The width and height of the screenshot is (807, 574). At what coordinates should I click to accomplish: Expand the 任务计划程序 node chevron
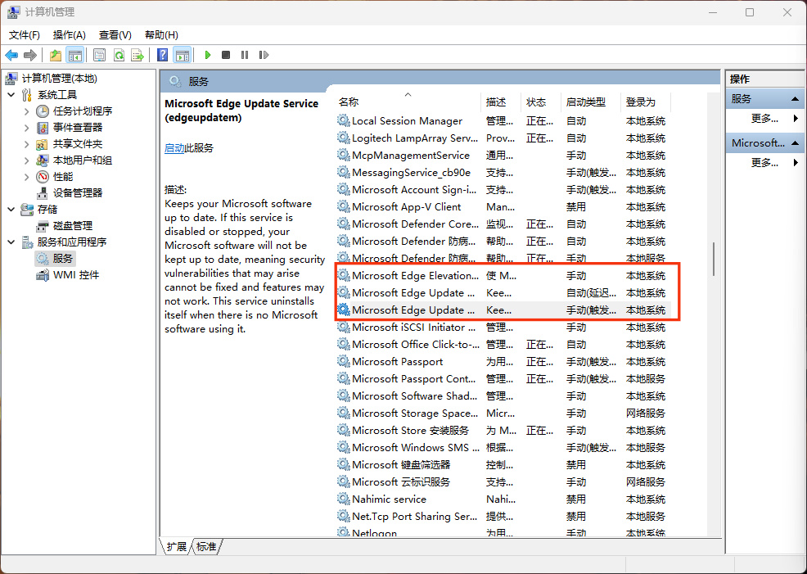[27, 111]
